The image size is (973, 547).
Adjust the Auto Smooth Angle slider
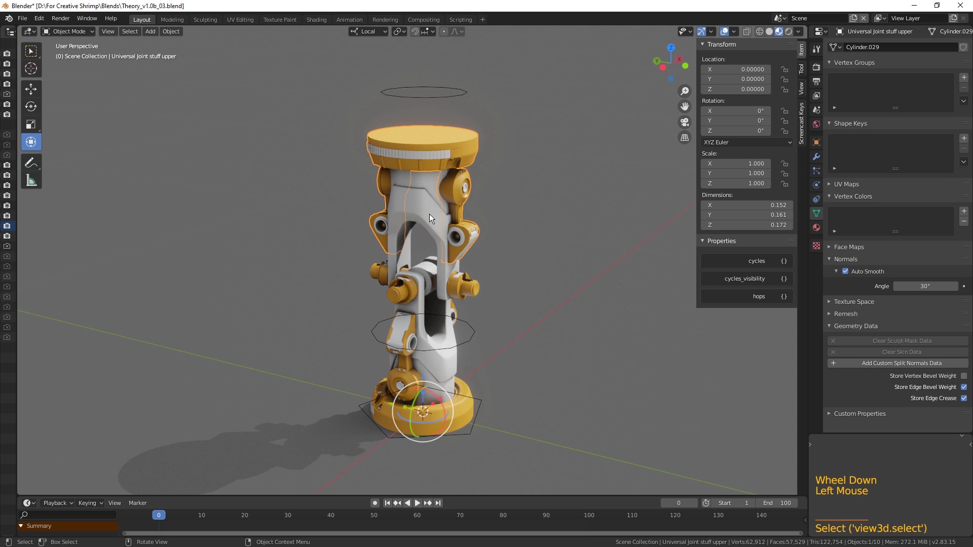click(925, 286)
